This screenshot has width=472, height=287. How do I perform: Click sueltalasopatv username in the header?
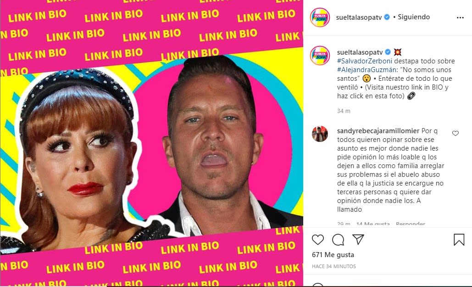click(x=359, y=17)
